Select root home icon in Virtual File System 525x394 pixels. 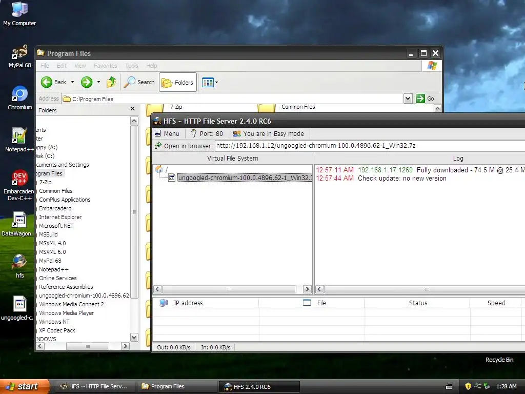[x=159, y=169]
